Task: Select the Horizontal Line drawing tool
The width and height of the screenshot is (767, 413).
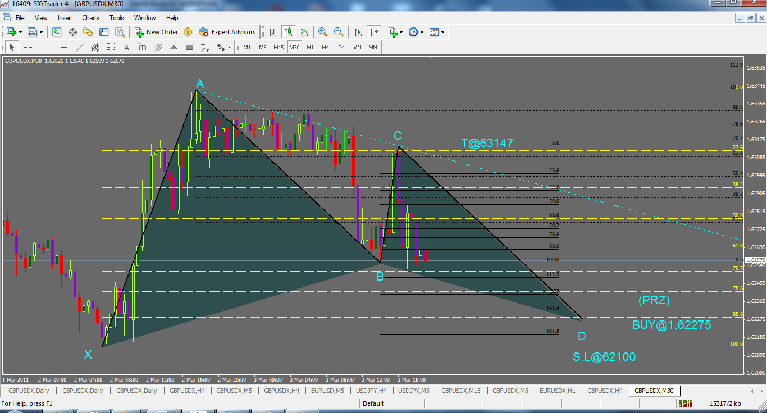Action: (64, 47)
